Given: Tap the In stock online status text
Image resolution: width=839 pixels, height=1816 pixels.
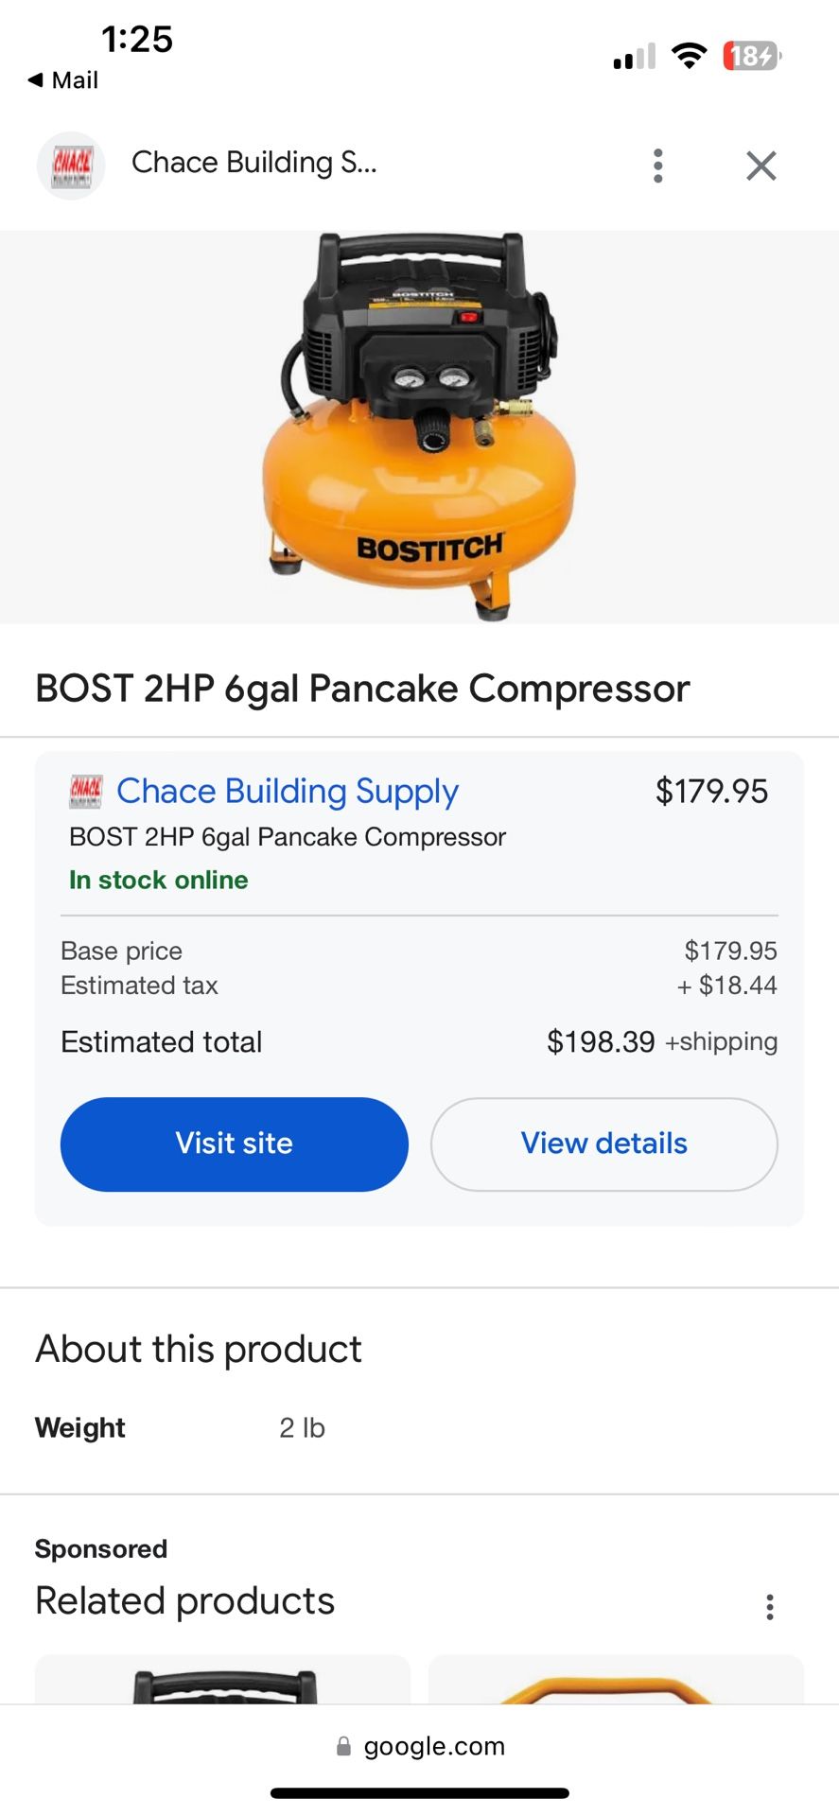Looking at the screenshot, I should point(157,880).
